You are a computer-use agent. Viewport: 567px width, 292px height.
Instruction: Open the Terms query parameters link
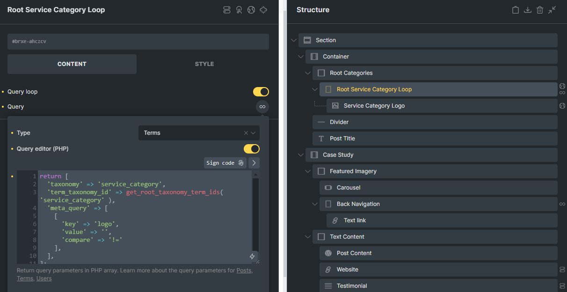25,278
